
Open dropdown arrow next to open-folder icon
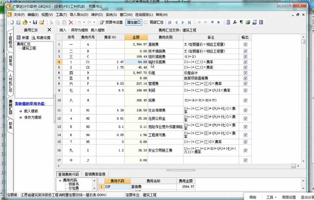(x=30, y=22)
